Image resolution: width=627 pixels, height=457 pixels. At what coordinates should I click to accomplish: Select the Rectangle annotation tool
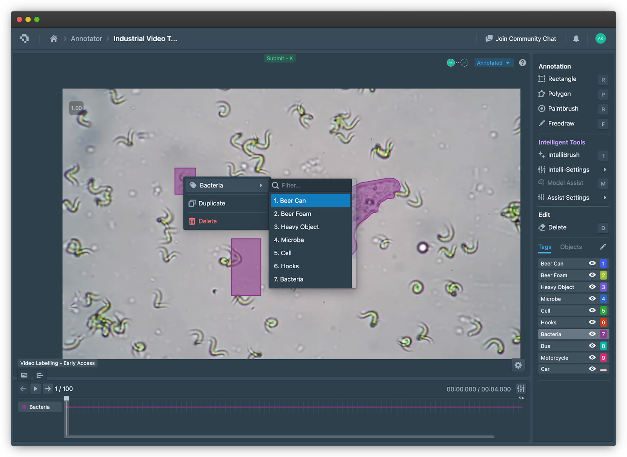click(562, 79)
